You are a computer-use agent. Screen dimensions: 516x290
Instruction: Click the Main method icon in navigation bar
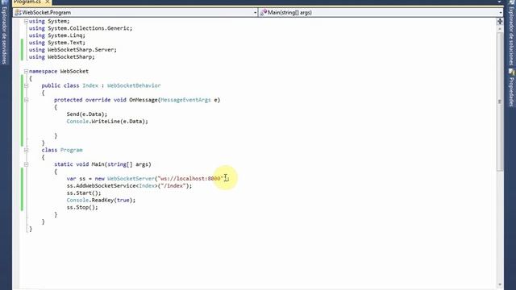264,13
